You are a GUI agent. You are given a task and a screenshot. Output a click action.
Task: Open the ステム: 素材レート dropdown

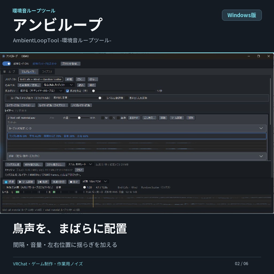pos(80,164)
